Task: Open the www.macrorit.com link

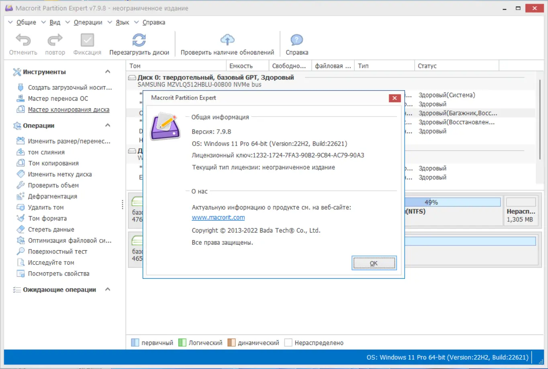Action: click(x=218, y=217)
